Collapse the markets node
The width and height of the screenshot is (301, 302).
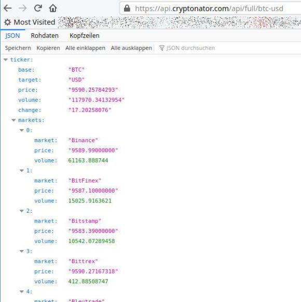coord(13,120)
